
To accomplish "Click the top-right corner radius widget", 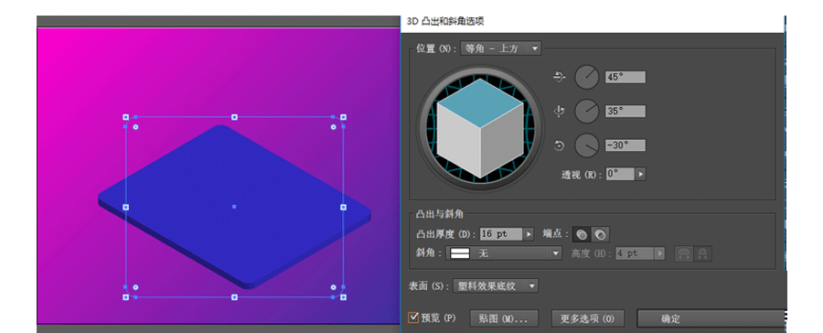I will click(333, 127).
